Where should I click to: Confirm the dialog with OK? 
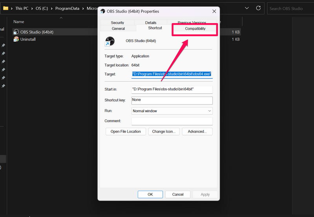pyautogui.click(x=150, y=194)
